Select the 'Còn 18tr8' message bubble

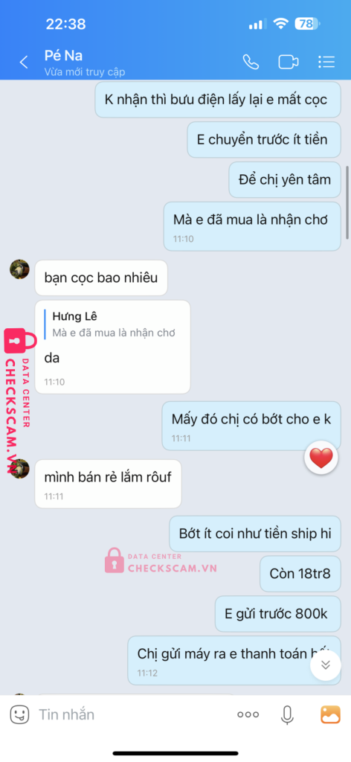coord(300,574)
